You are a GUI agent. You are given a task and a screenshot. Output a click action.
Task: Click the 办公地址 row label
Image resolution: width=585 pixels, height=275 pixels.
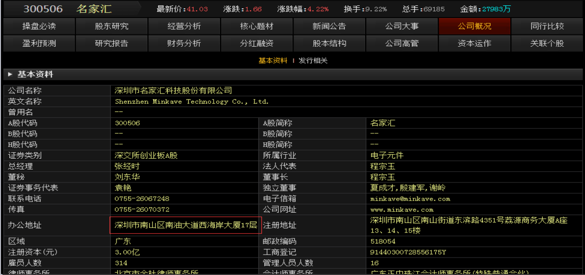click(25, 225)
